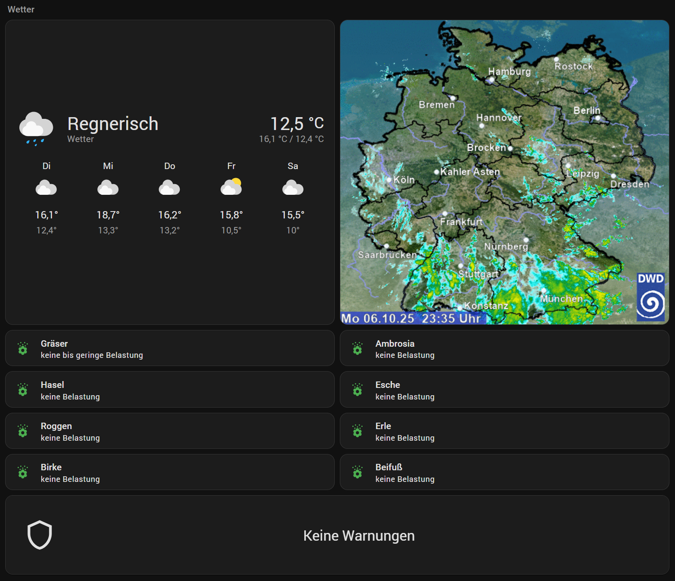Click the Beifuß pollen flower icon
This screenshot has width=675, height=581.
tap(357, 472)
